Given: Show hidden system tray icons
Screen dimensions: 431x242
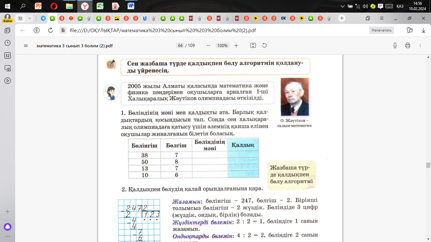Looking at the screenshot, I should pos(343,6).
